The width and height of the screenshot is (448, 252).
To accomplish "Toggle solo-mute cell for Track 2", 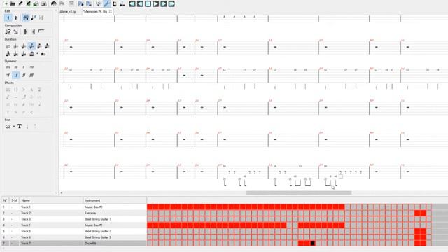I will coord(14,213).
